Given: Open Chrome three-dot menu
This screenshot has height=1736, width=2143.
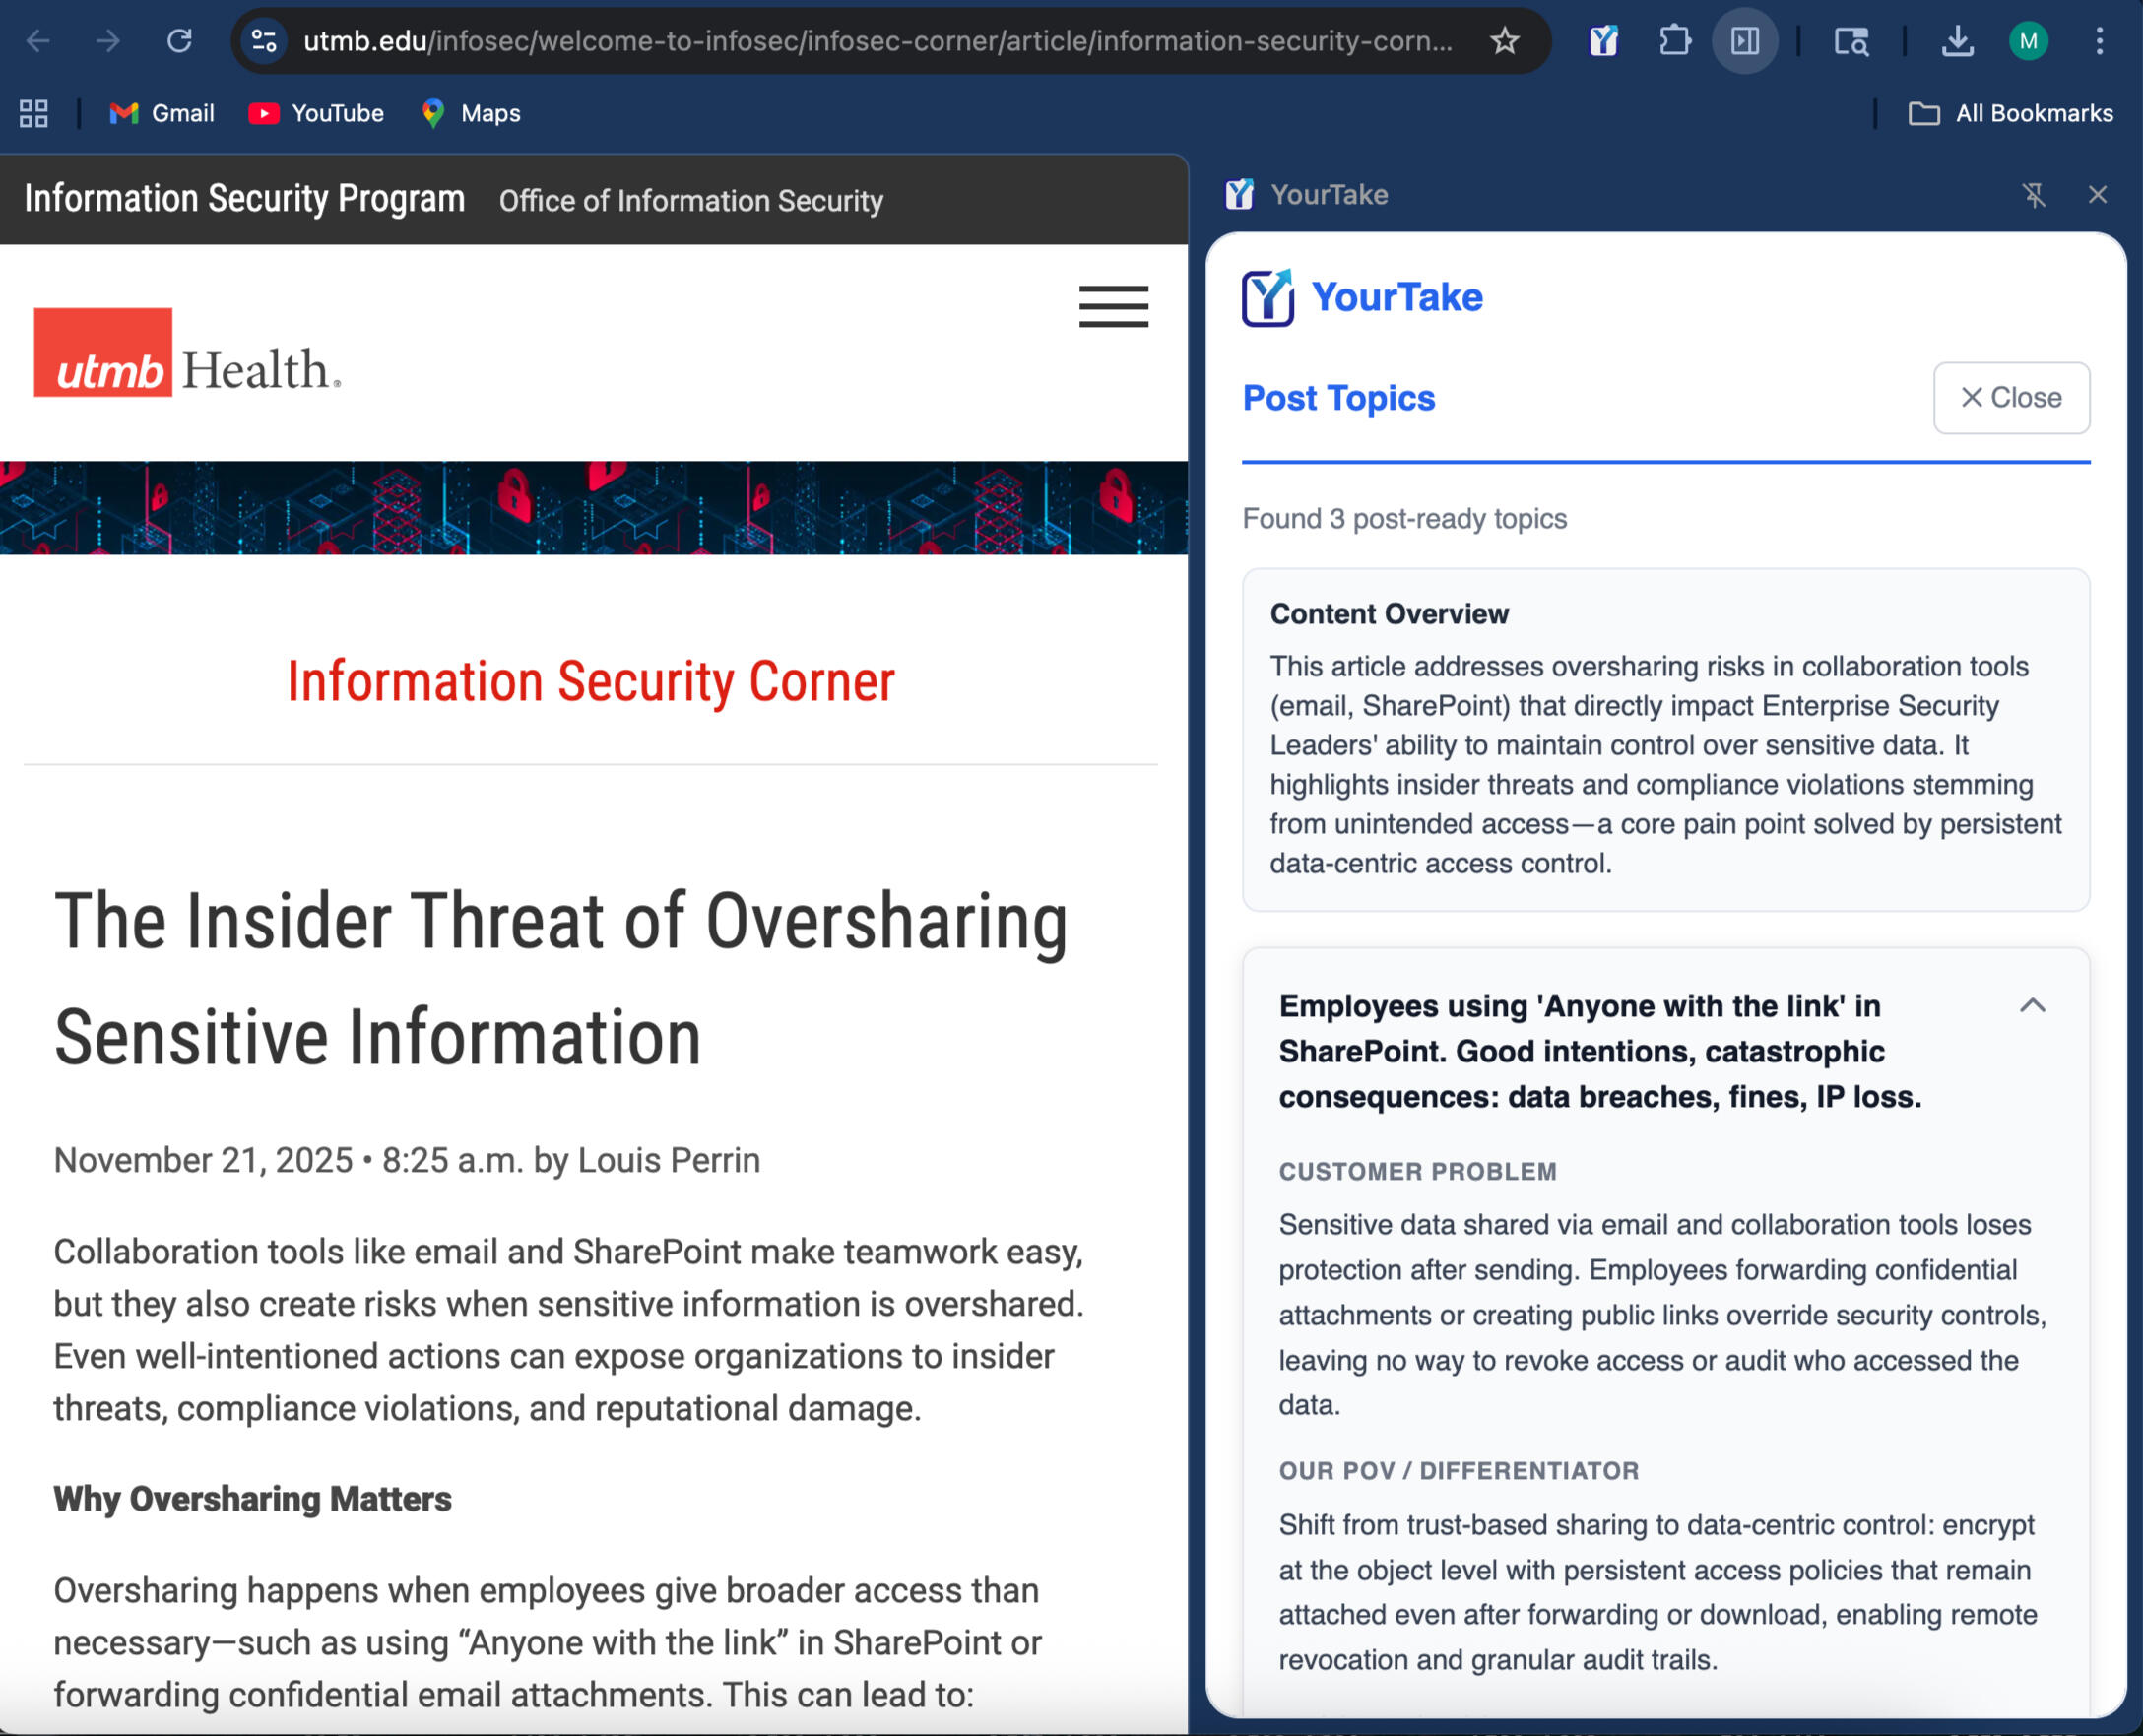Looking at the screenshot, I should 2099,41.
